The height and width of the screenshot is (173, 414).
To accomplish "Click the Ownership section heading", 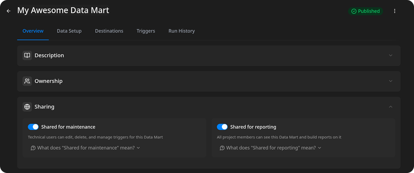I will [x=48, y=81].
